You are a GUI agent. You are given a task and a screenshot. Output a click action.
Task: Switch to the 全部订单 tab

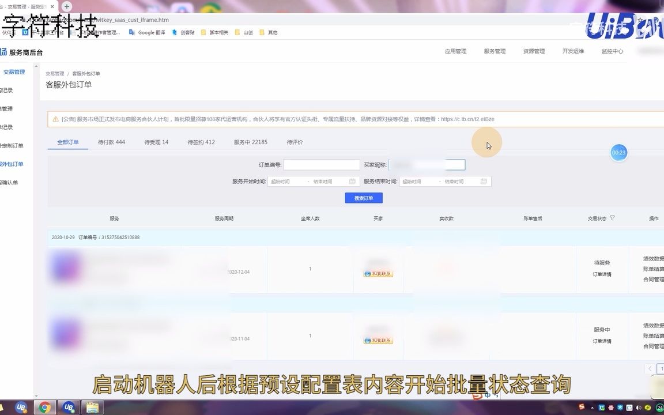click(67, 142)
